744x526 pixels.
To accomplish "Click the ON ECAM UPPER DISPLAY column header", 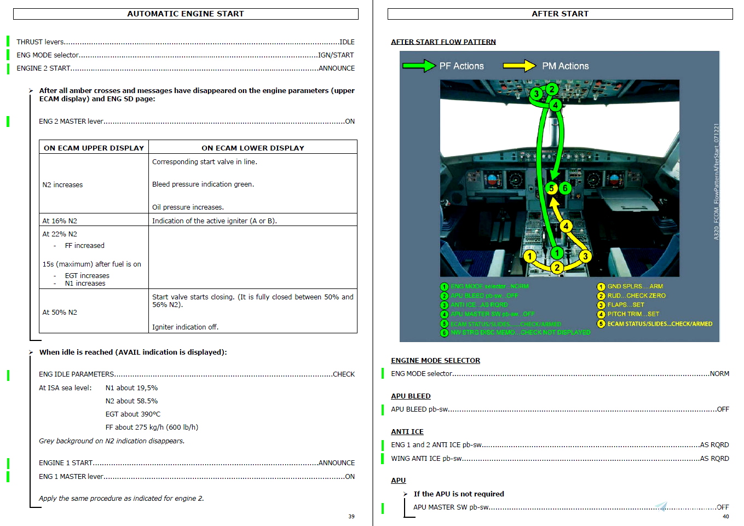I will pyautogui.click(x=94, y=148).
